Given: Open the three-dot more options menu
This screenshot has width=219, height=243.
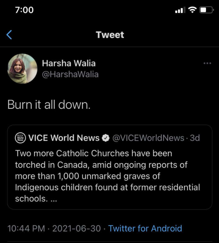Looking at the screenshot, I should coord(207,64).
